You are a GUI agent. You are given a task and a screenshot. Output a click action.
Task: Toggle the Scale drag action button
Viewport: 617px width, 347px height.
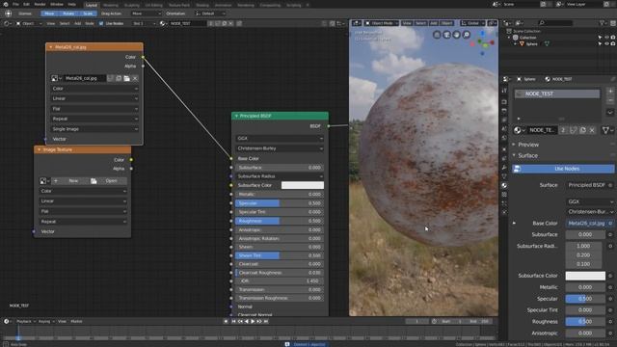[x=88, y=13]
